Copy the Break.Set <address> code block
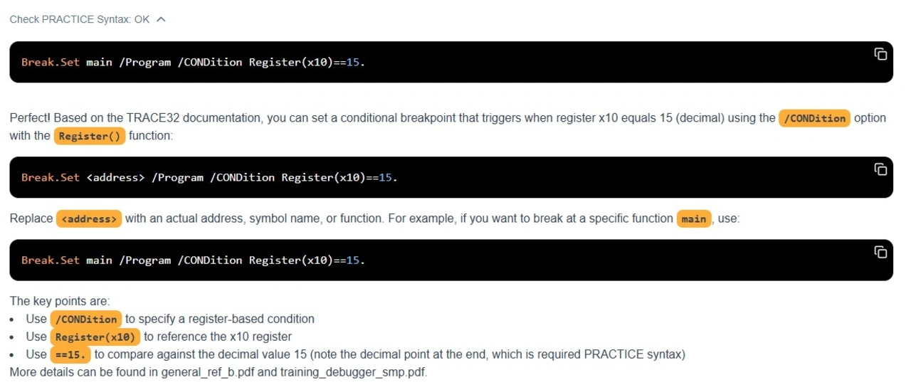The width and height of the screenshot is (911, 385). (880, 169)
